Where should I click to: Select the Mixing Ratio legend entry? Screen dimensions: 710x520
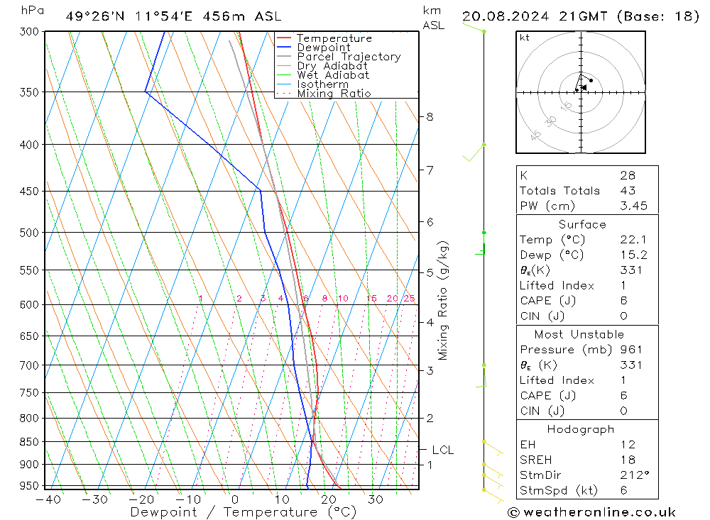333,94
